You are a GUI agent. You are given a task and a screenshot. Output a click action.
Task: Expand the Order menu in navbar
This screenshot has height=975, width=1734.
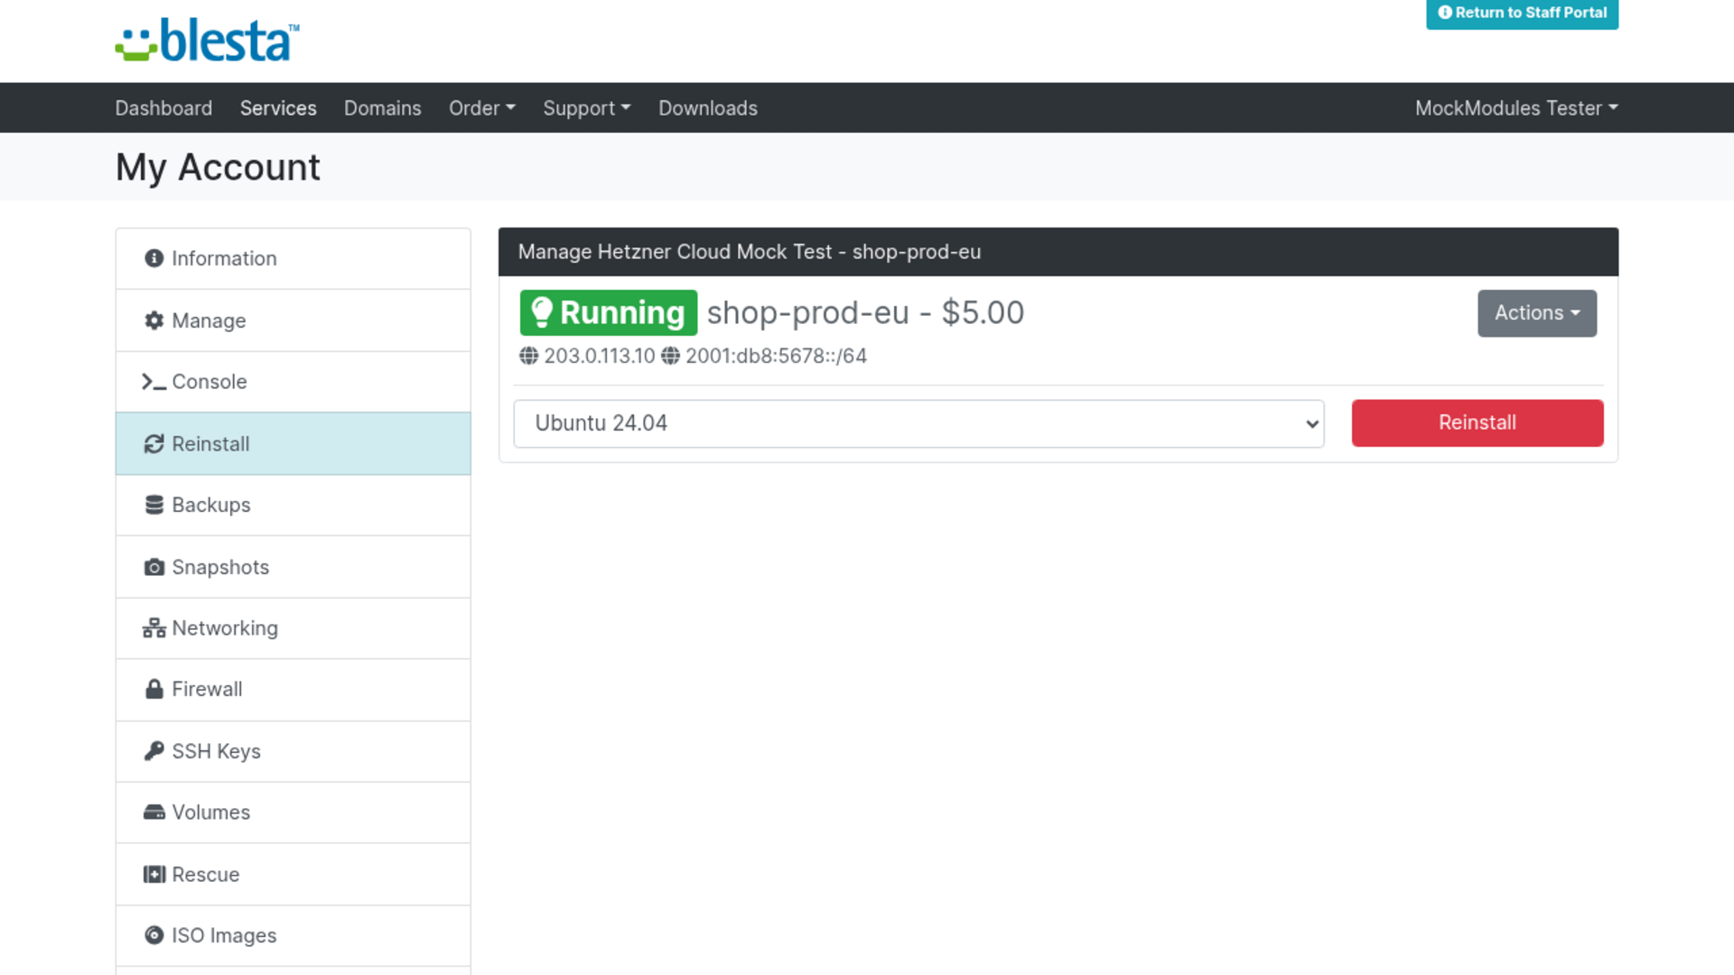point(482,108)
